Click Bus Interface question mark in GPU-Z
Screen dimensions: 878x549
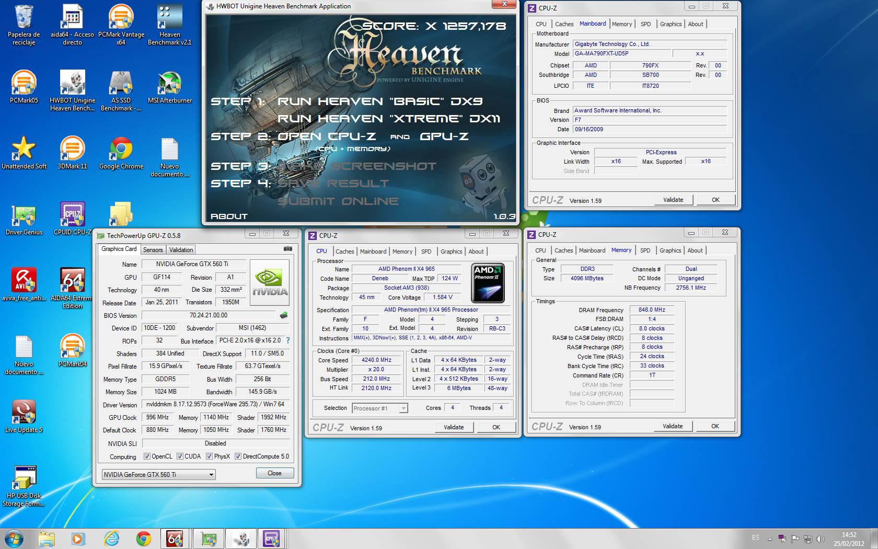(287, 340)
